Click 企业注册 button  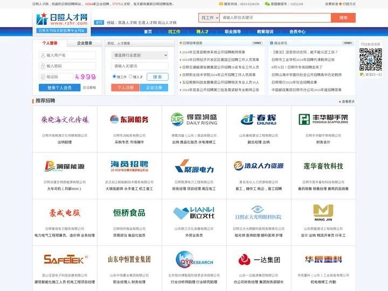[154, 88]
